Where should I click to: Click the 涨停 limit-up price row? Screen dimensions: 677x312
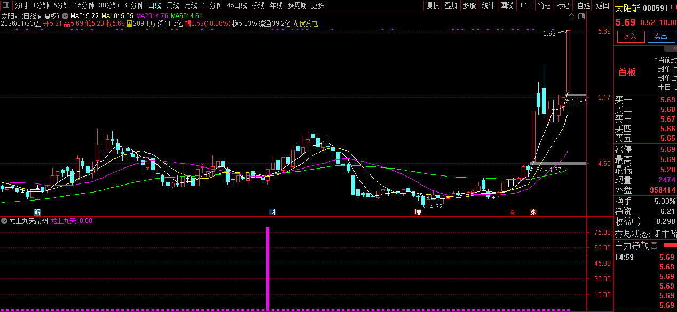[645, 150]
